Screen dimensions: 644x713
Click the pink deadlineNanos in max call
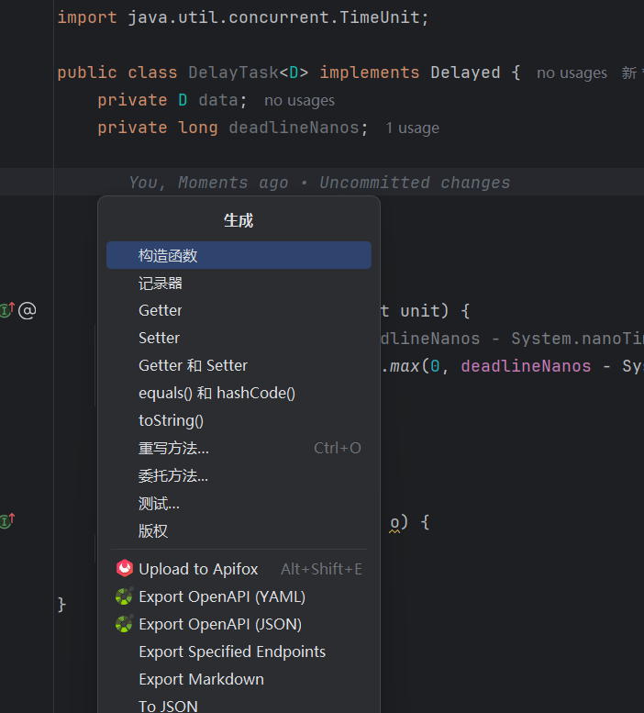pos(526,365)
